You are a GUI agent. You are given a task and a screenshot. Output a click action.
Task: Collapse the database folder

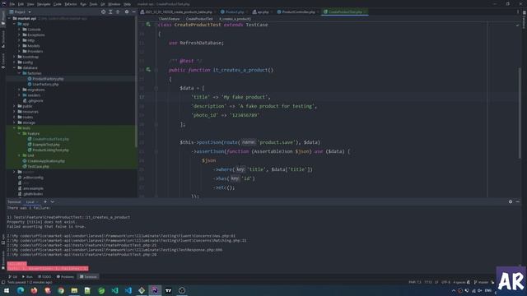pyautogui.click(x=15, y=67)
